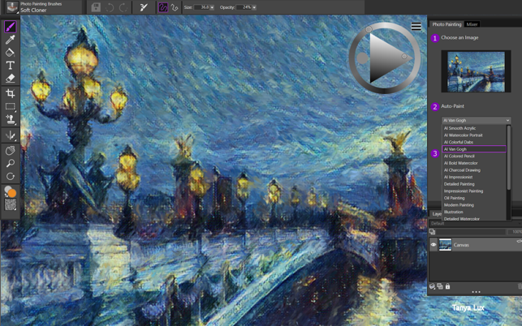The height and width of the screenshot is (326, 522).
Task: Enable straight line strokes mode
Action: (174, 7)
